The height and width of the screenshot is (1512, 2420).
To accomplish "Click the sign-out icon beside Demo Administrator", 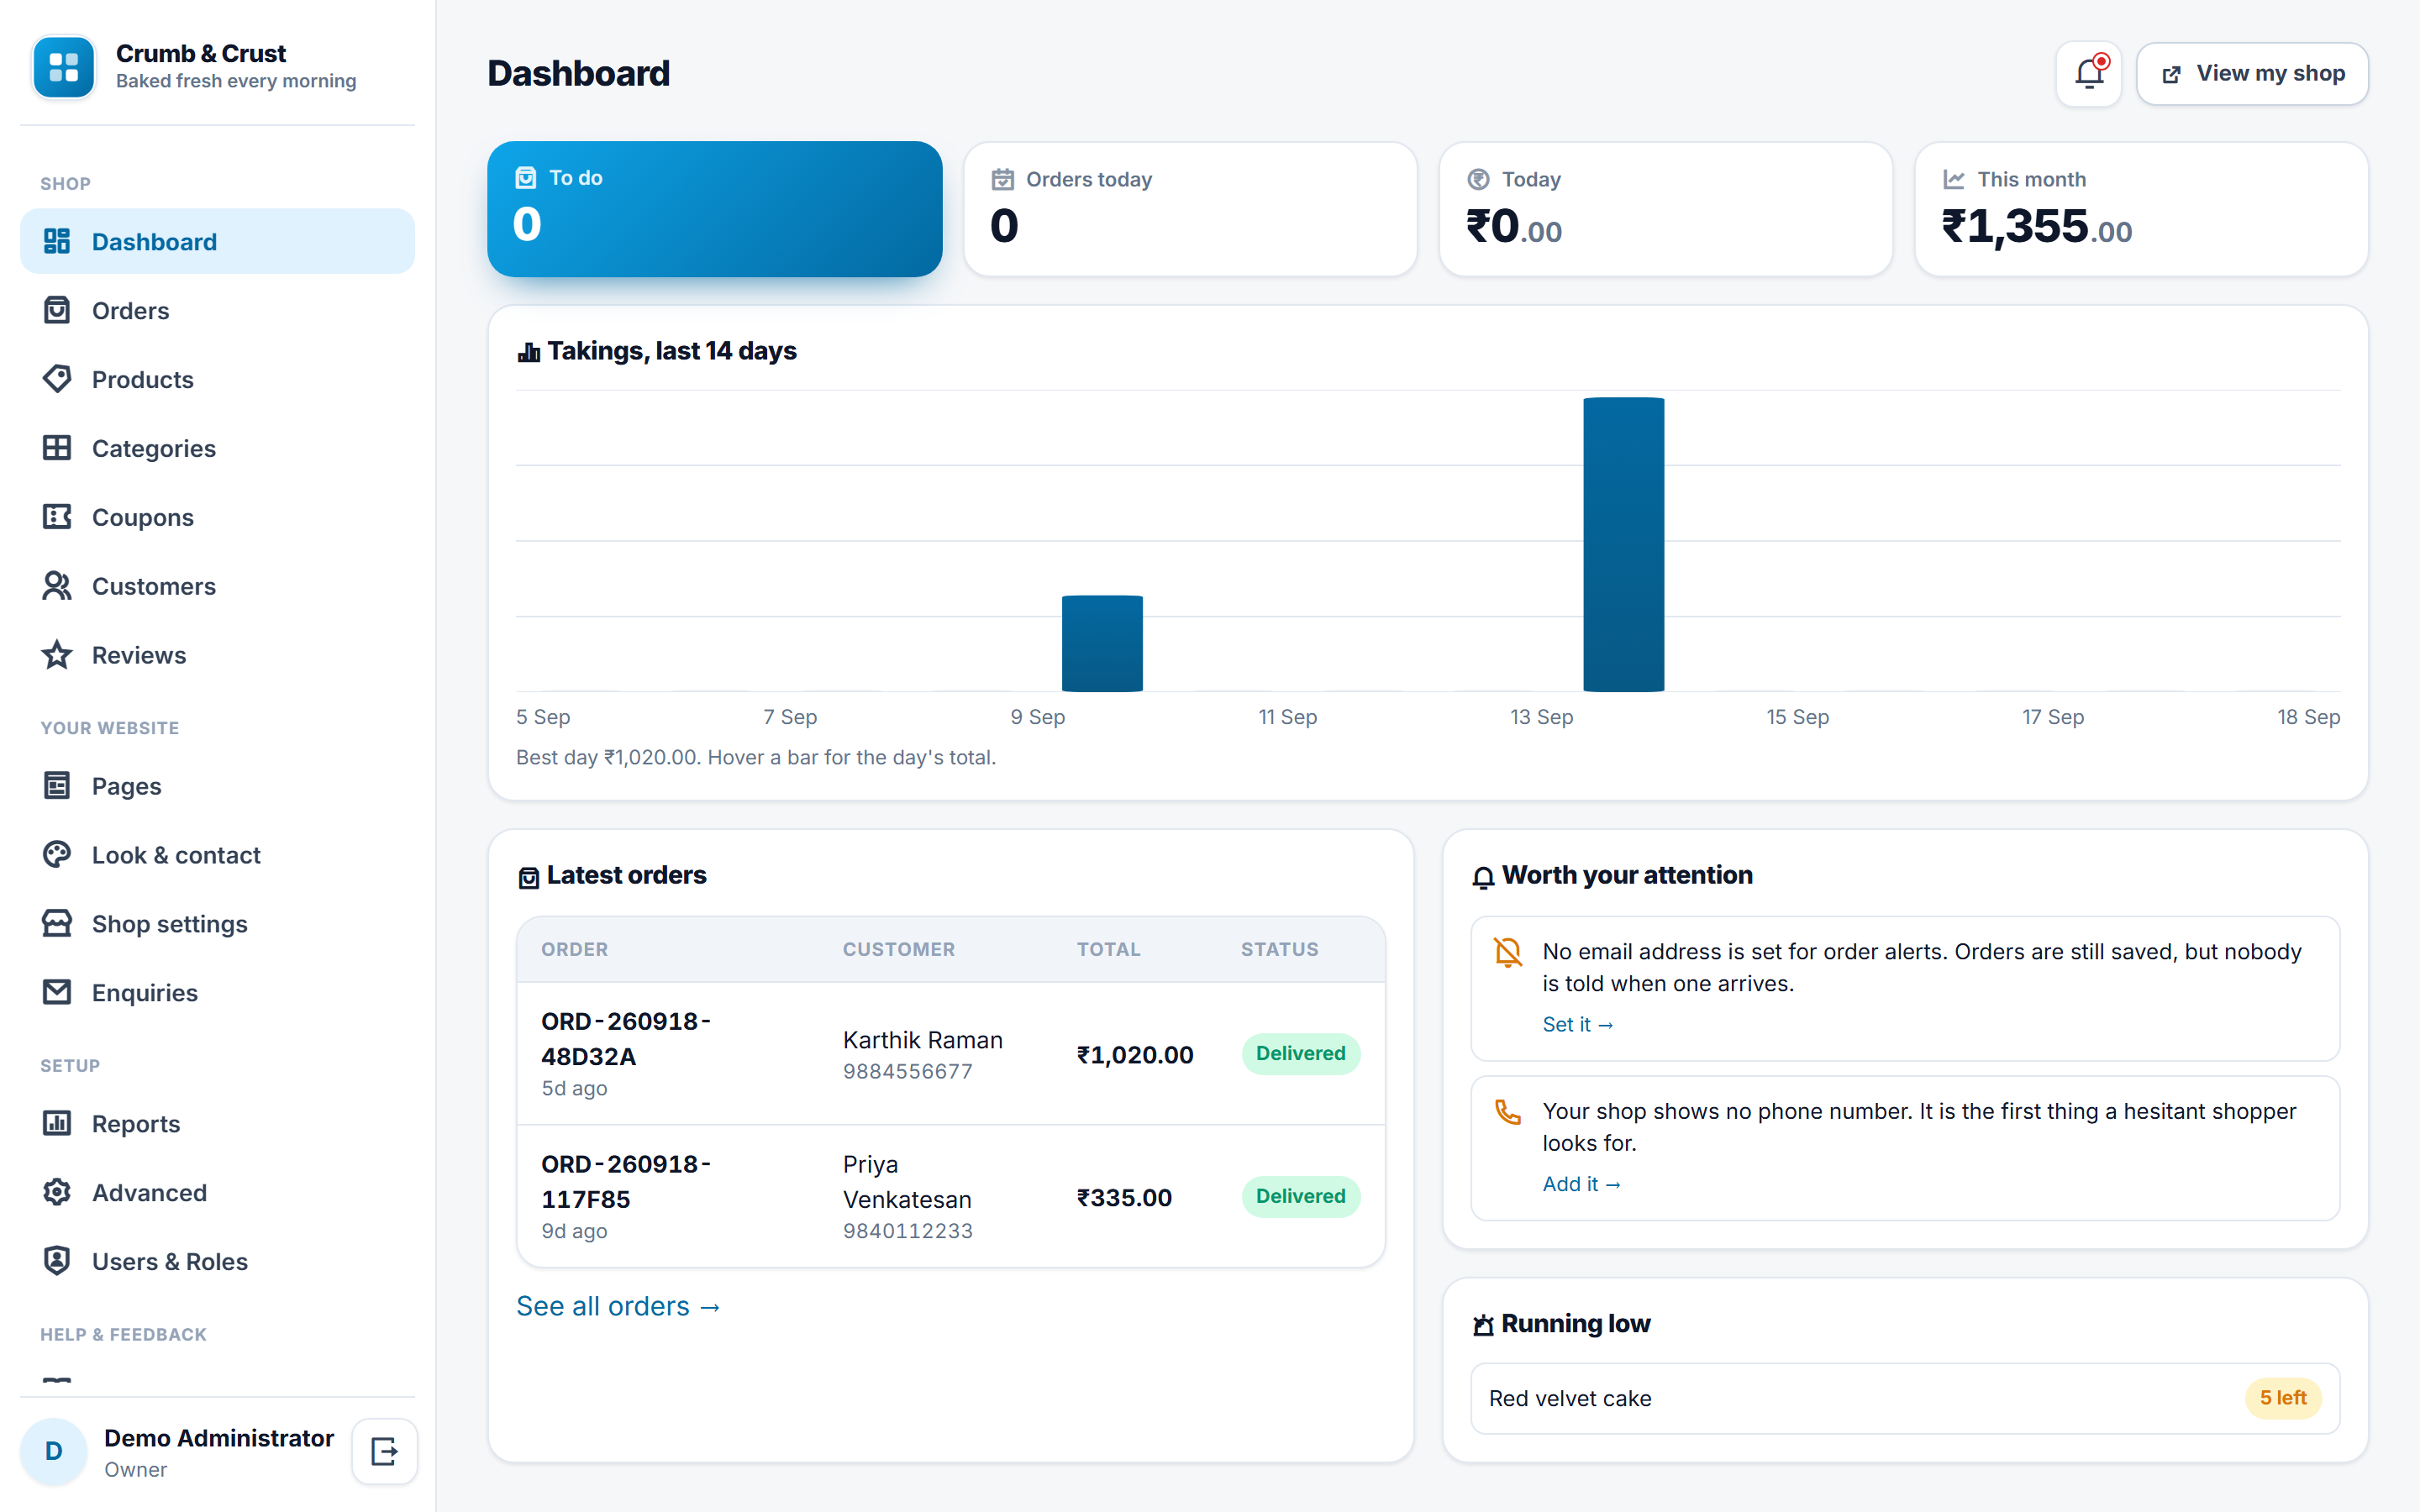I will (384, 1450).
